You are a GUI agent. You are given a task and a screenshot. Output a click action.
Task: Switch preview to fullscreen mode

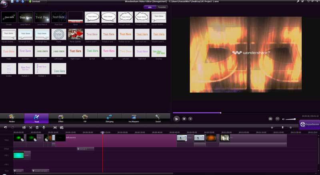click(277, 119)
